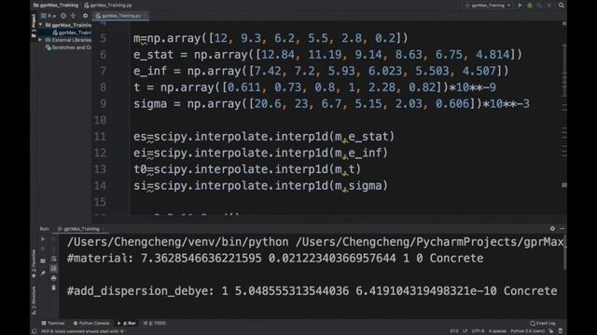The image size is (597, 335).
Task: Open the run configuration dropdown gprMax_Training
Action: click(x=488, y=6)
